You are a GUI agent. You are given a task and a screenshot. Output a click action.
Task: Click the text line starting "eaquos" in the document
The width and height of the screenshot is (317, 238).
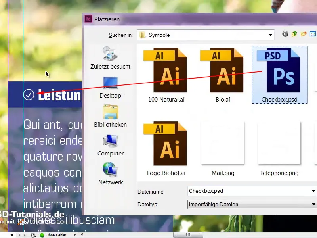pos(53,173)
